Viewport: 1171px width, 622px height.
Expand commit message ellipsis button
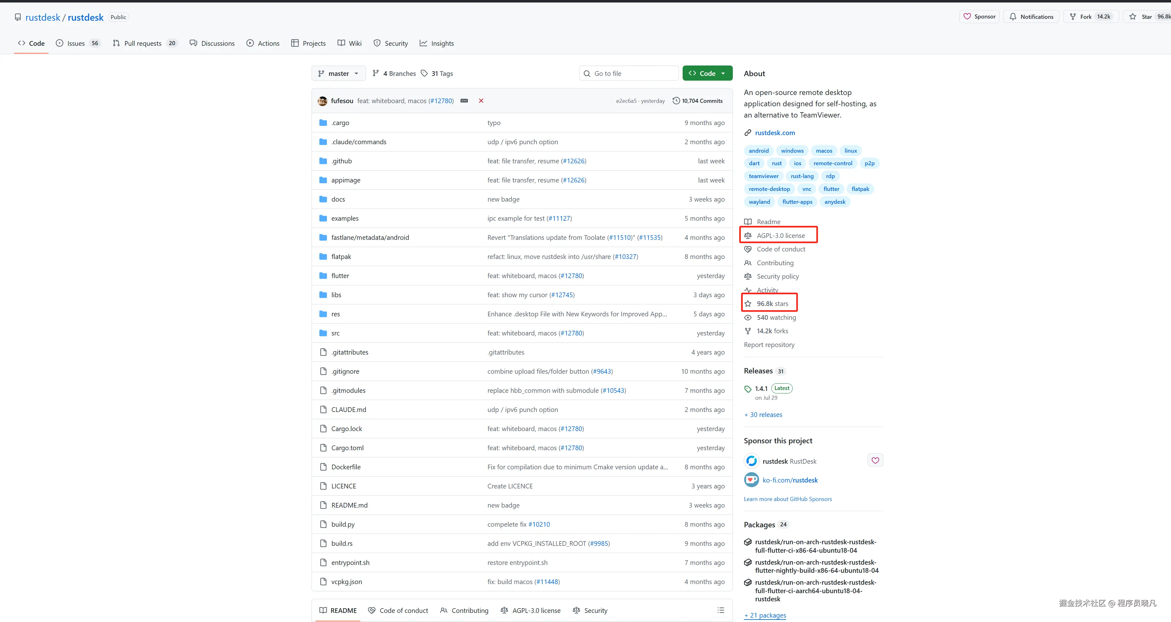coord(464,101)
